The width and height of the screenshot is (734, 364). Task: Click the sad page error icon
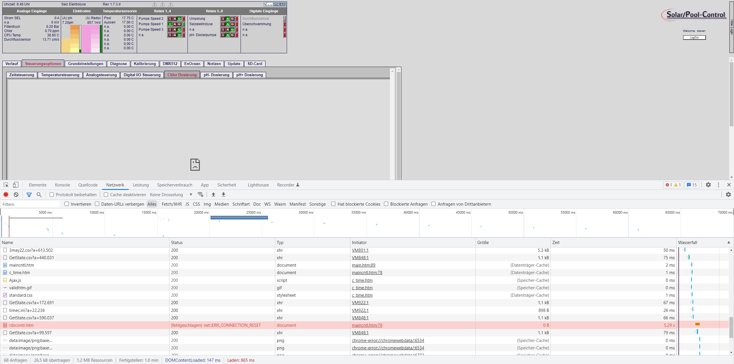(195, 165)
